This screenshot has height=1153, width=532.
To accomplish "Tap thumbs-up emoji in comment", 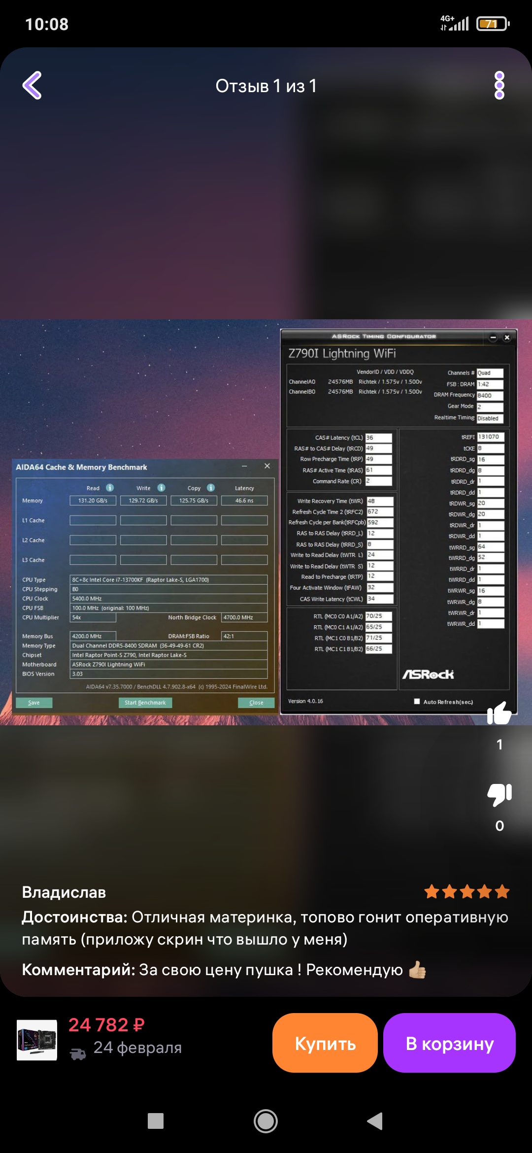I will coord(417,970).
